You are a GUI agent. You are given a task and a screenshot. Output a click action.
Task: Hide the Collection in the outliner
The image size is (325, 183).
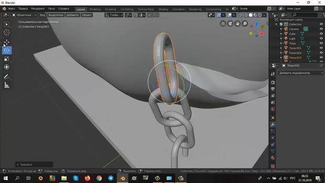point(321,24)
